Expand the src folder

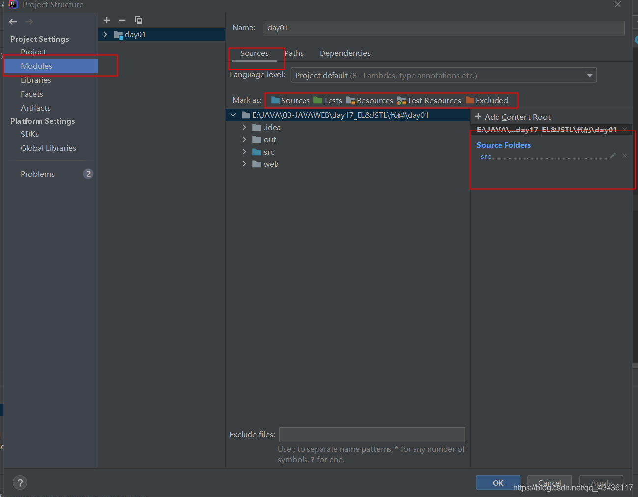[244, 152]
